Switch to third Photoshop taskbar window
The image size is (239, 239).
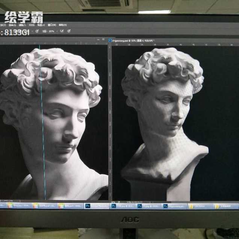click(148, 206)
